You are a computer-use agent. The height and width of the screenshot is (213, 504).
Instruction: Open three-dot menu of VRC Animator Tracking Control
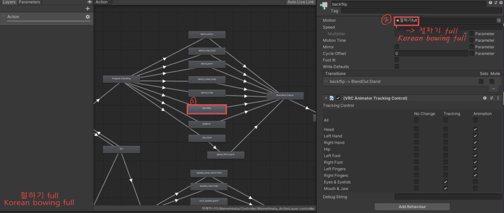point(498,98)
